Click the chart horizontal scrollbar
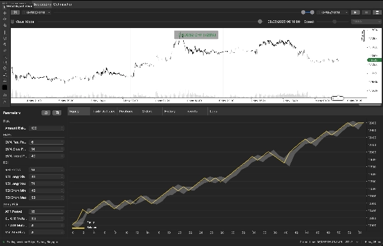Image resolution: width=383 pixels, height=246 pixels. (x=370, y=105)
